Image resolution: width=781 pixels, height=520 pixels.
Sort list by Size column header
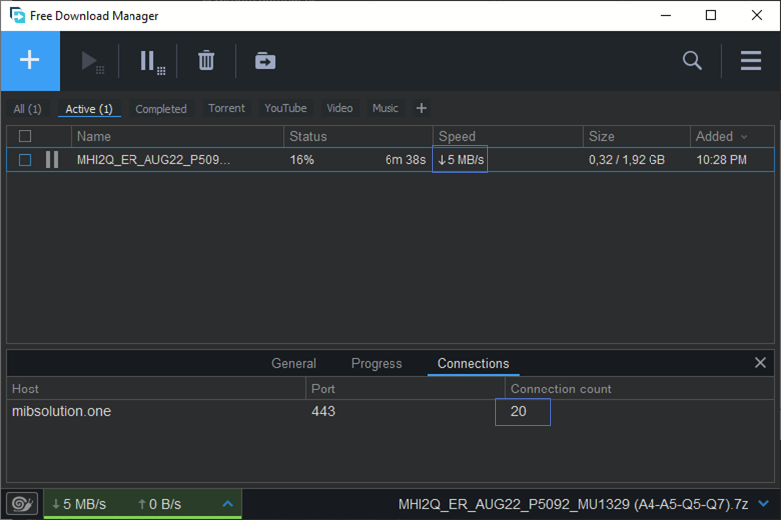(x=637, y=136)
